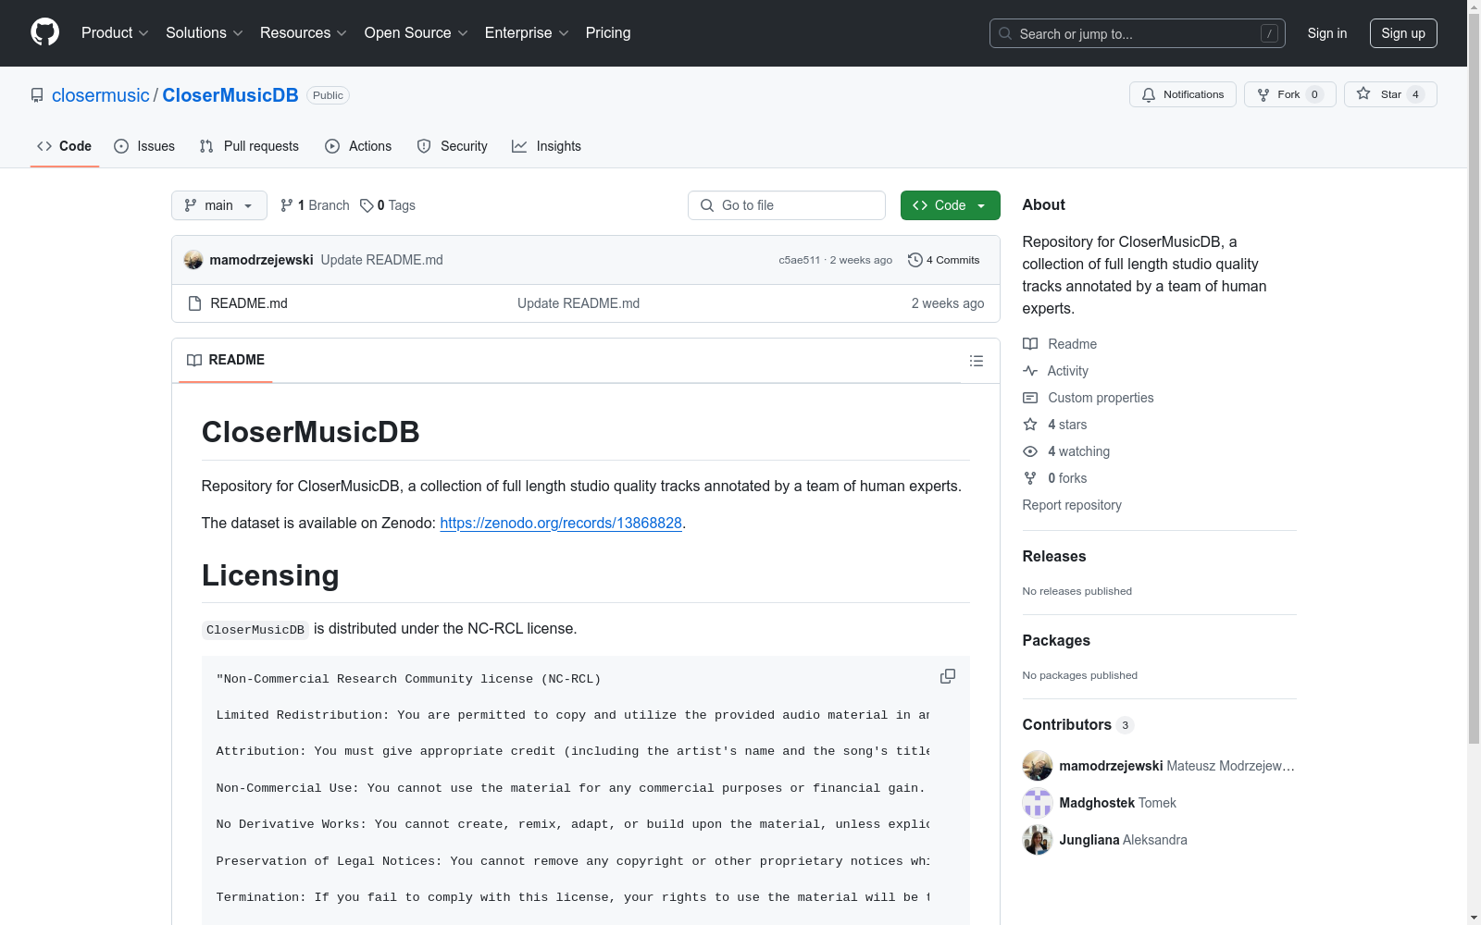The height and width of the screenshot is (925, 1481).
Task: Star the CloserMusicDB repository
Action: [1390, 94]
